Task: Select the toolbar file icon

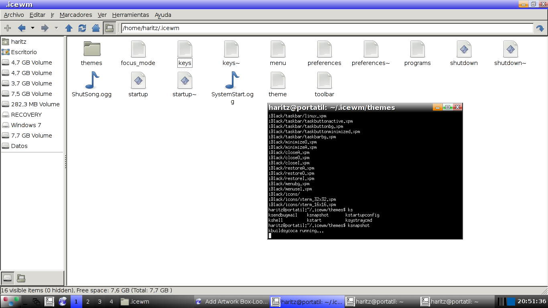Action: 325,80
